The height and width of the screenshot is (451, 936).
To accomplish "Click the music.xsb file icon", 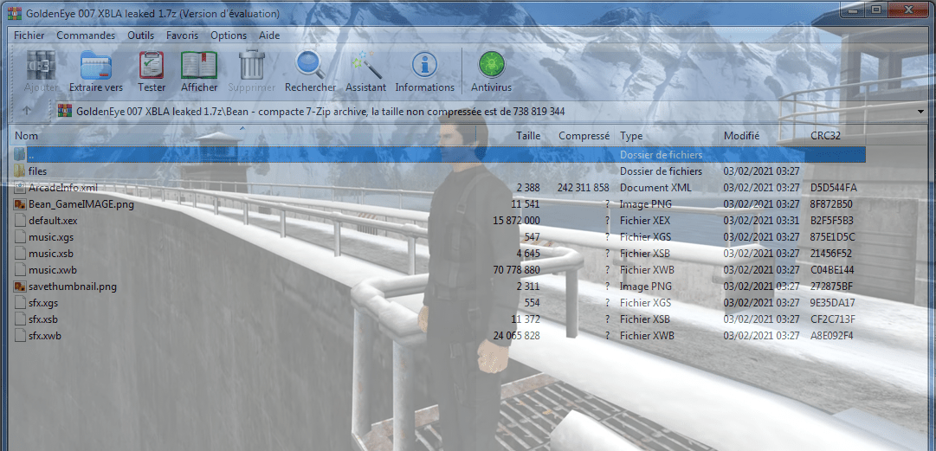I will click(x=20, y=253).
